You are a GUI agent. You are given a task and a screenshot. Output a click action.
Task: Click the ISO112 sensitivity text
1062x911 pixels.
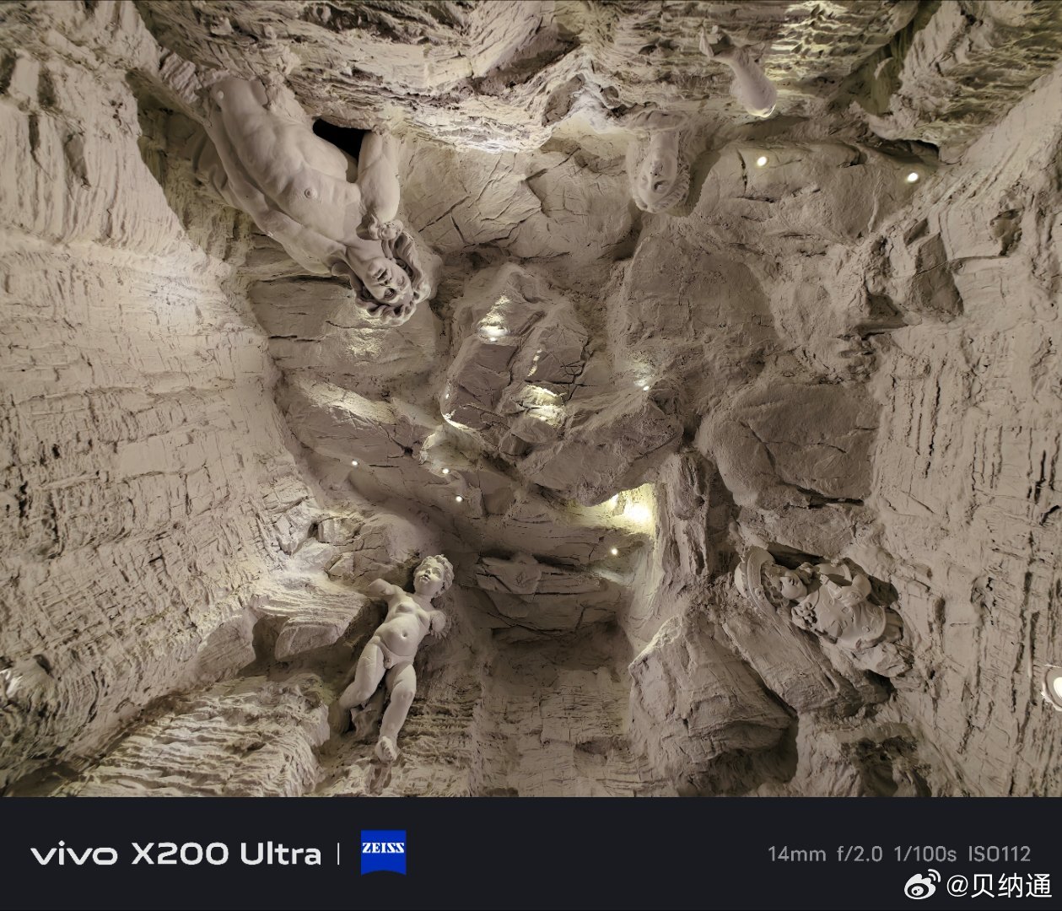999,854
